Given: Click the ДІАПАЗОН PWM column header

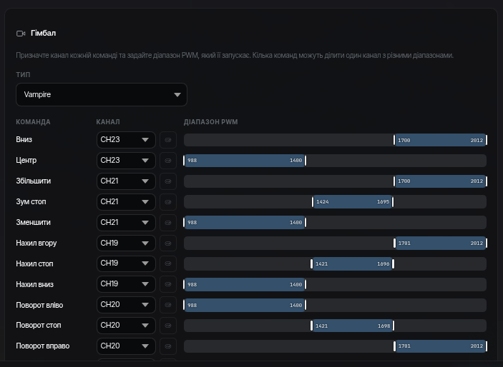Looking at the screenshot, I should (211, 122).
